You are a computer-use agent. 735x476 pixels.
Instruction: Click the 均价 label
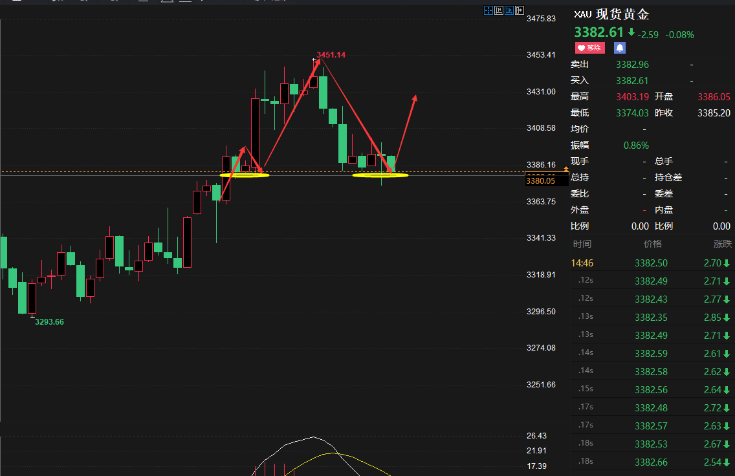click(x=579, y=129)
